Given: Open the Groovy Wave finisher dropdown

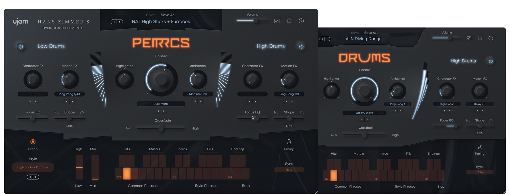Looking at the screenshot, I should pos(364,113).
